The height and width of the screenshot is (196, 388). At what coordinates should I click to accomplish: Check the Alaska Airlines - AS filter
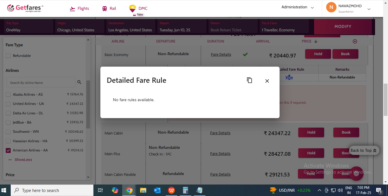tap(8, 95)
